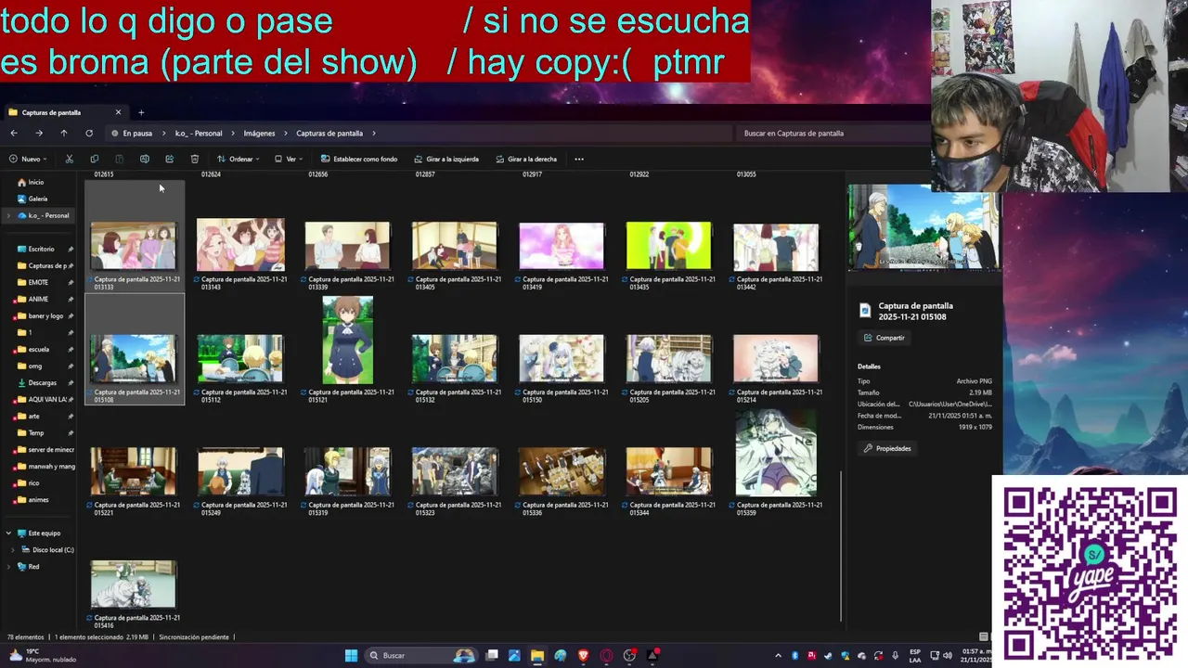Image resolution: width=1188 pixels, height=668 pixels.
Task: Go up one folder level
Action: [64, 133]
